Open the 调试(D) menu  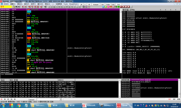20,4
